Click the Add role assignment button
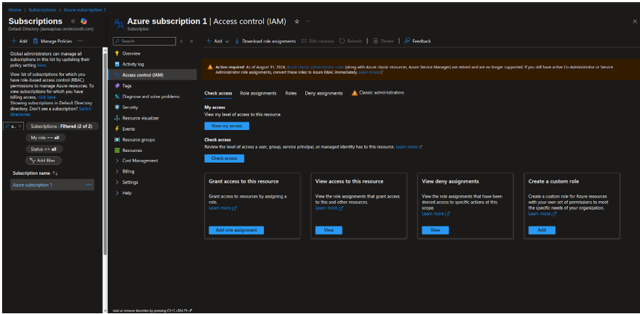This screenshot has height=314, width=640. pyautogui.click(x=236, y=230)
